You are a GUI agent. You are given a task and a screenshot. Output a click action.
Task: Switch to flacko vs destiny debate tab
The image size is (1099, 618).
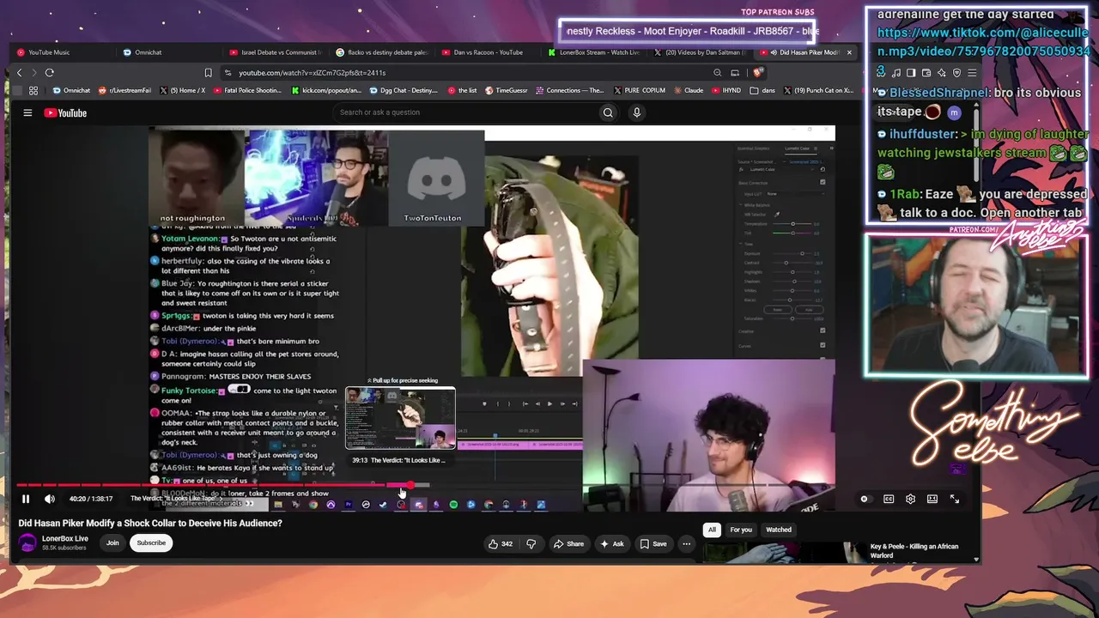pyautogui.click(x=383, y=52)
